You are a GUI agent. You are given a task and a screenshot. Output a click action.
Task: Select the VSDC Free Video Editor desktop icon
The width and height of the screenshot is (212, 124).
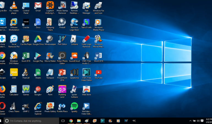point(86,72)
